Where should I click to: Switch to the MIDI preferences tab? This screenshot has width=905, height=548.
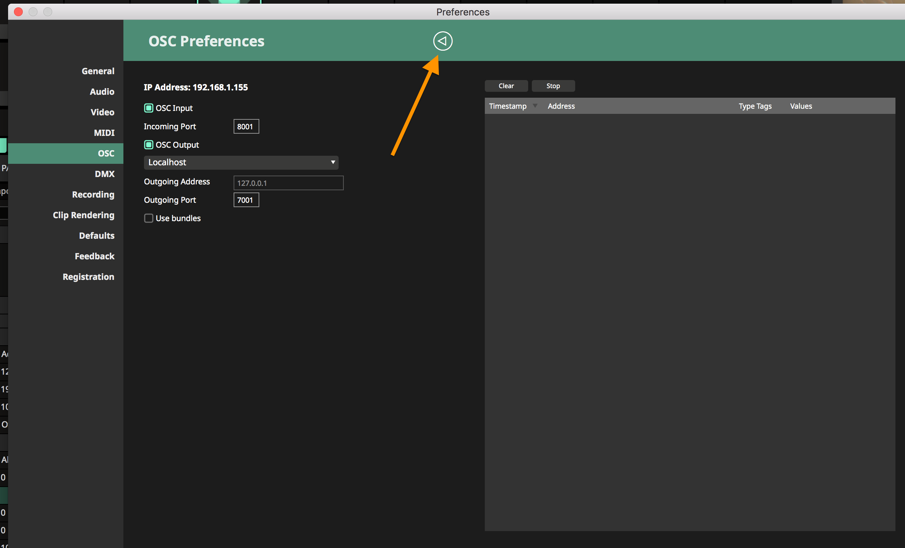(x=104, y=133)
